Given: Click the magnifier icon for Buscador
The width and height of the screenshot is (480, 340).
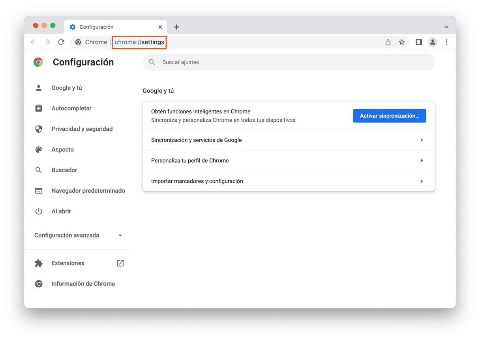Looking at the screenshot, I should (39, 170).
